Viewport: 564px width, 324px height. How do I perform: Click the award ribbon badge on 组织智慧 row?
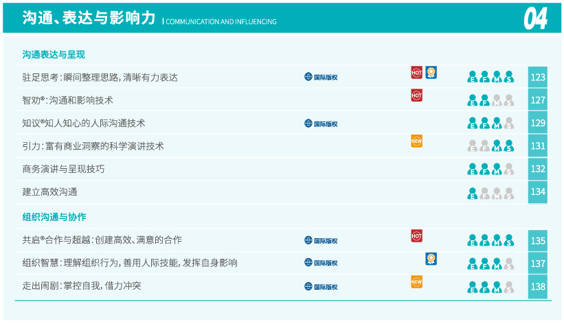tap(431, 259)
